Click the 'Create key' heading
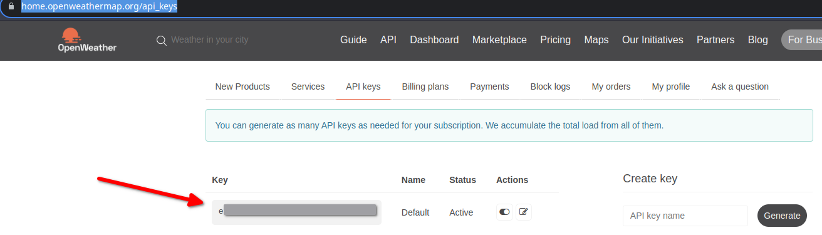Image resolution: width=822 pixels, height=235 pixels. coord(650,179)
